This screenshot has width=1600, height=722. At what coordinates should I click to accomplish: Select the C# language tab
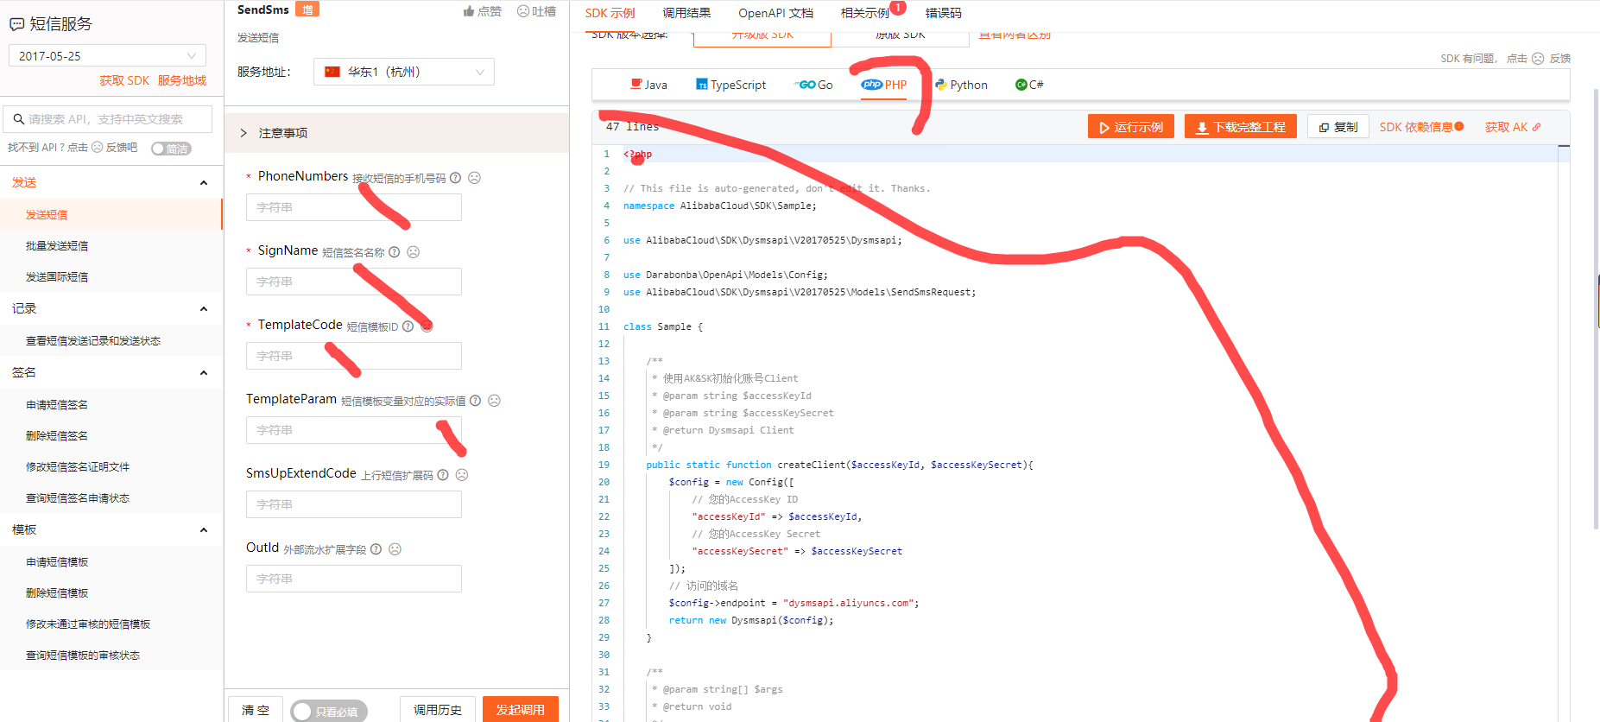point(1029,85)
